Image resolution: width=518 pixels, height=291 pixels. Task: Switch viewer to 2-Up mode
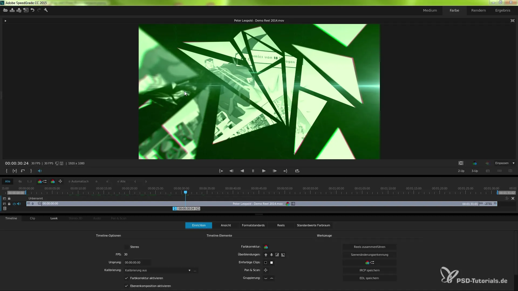461,171
